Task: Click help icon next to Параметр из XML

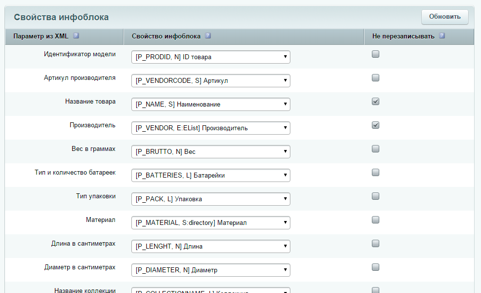Action: pyautogui.click(x=76, y=36)
